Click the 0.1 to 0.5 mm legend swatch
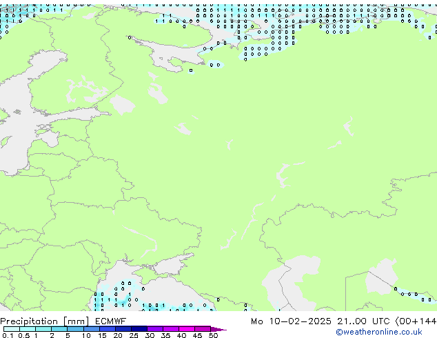 click(x=12, y=329)
